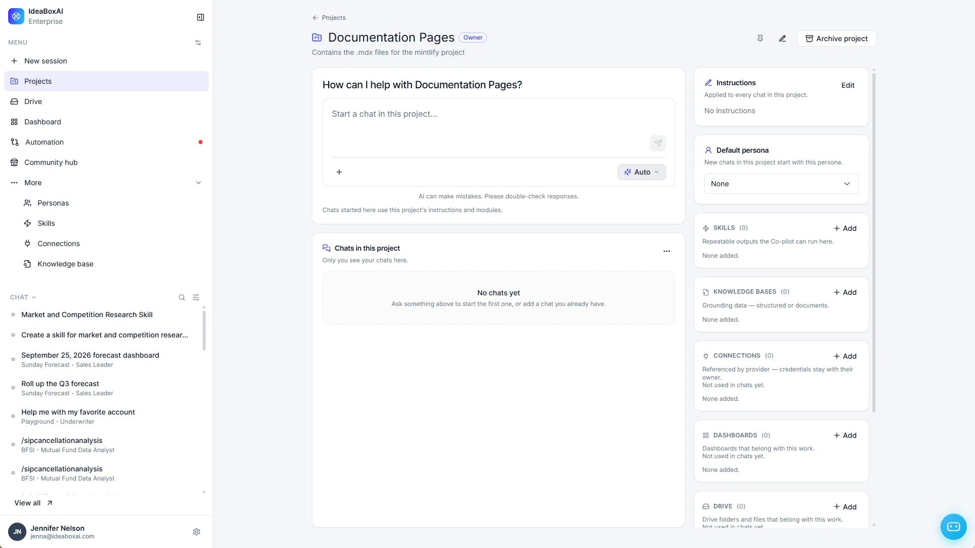Open the Auto model selector dropdown

click(x=642, y=172)
